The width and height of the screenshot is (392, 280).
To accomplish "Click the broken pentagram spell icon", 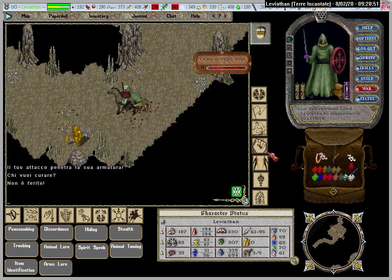I will [x=259, y=94].
